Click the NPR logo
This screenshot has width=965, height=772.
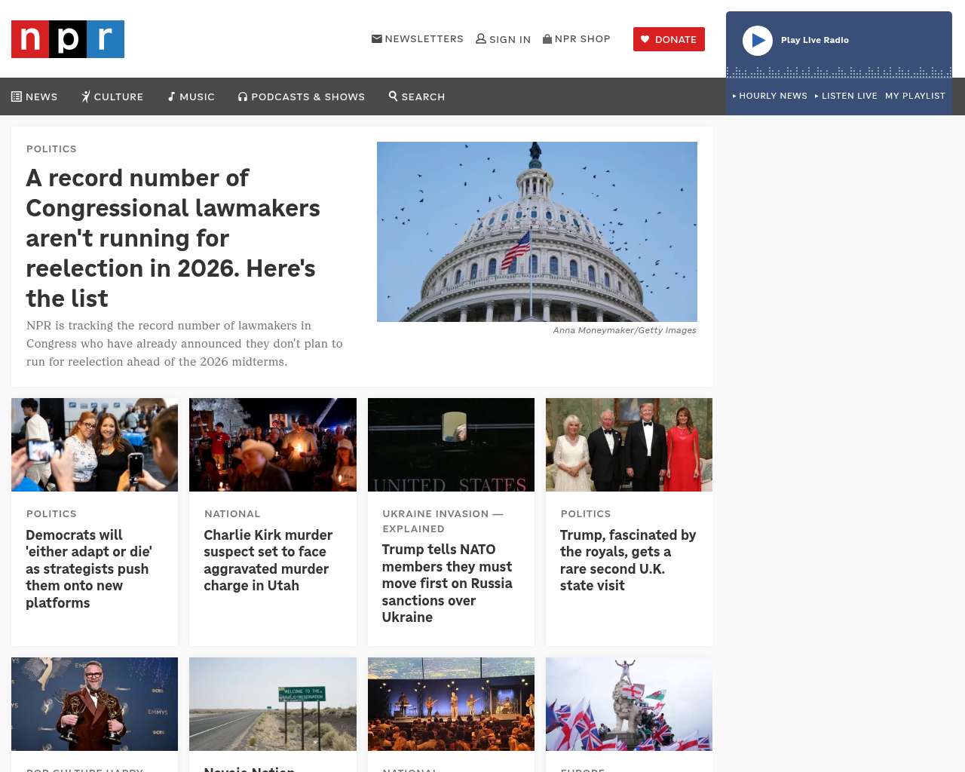(68, 39)
